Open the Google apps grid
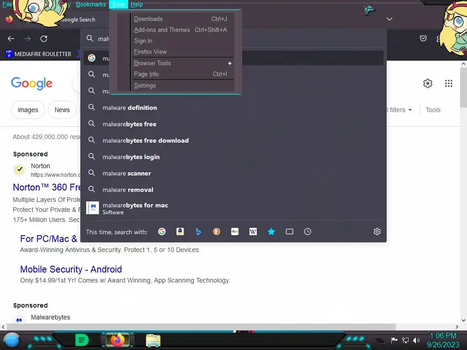The width and height of the screenshot is (467, 350). (x=449, y=83)
